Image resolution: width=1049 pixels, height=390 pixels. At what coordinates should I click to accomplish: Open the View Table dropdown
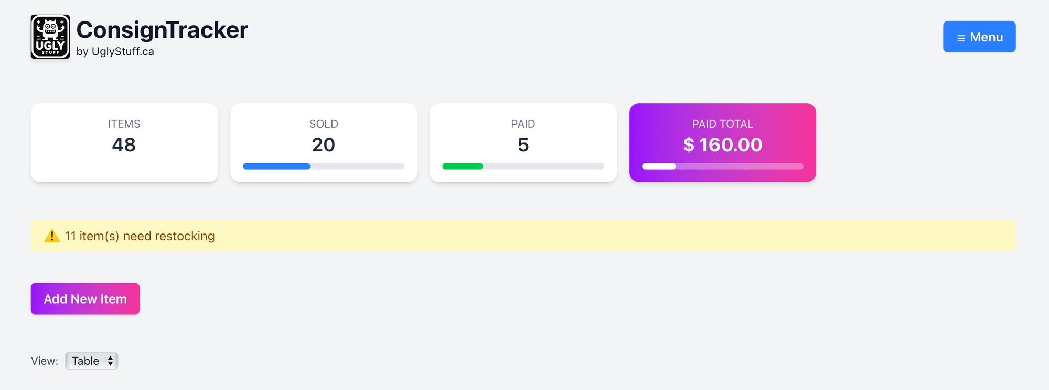91,361
